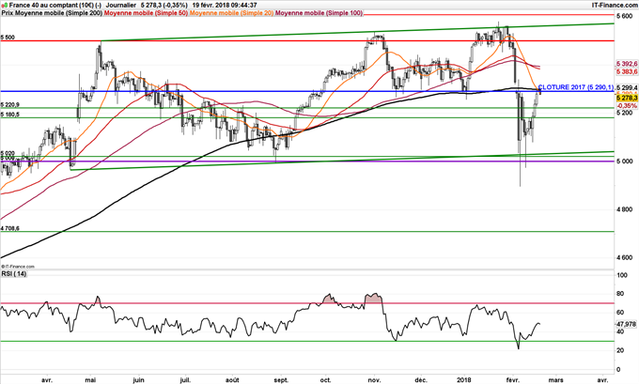This screenshot has width=639, height=384.
Task: Click the 5 000 price axis value
Action: [x=625, y=161]
